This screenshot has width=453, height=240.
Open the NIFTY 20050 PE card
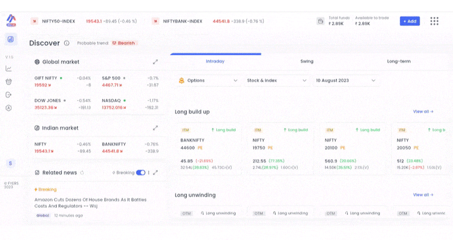click(420, 149)
